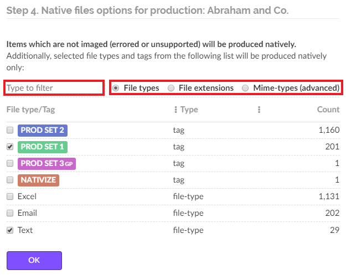Uncheck the Text file-type checkbox
This screenshot has height=275, width=346.
click(10, 230)
